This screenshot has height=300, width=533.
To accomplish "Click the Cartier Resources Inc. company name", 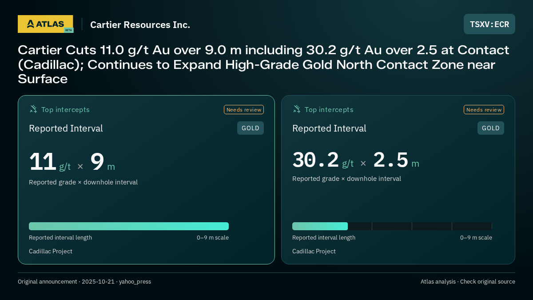I will [x=140, y=24].
